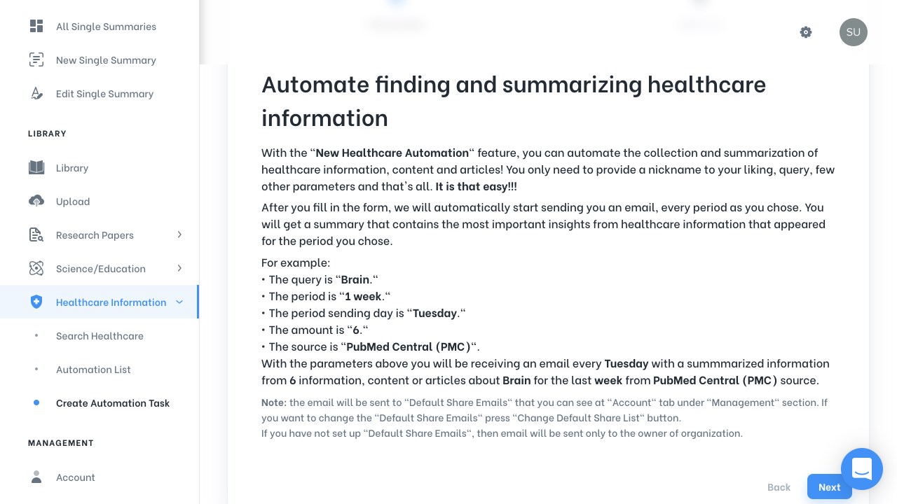Collapse the Healthcare Information section chevron
This screenshot has height=504, width=897.
pos(179,302)
